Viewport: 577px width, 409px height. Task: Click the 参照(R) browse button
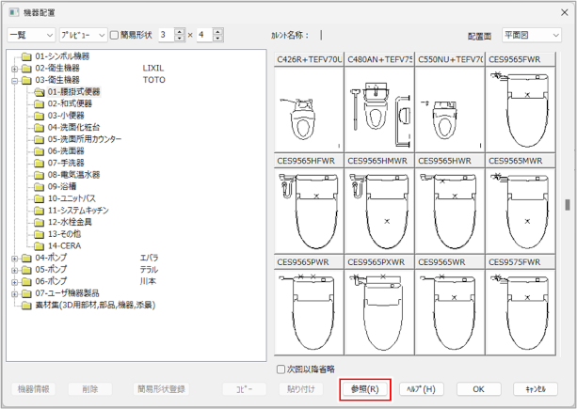point(364,389)
